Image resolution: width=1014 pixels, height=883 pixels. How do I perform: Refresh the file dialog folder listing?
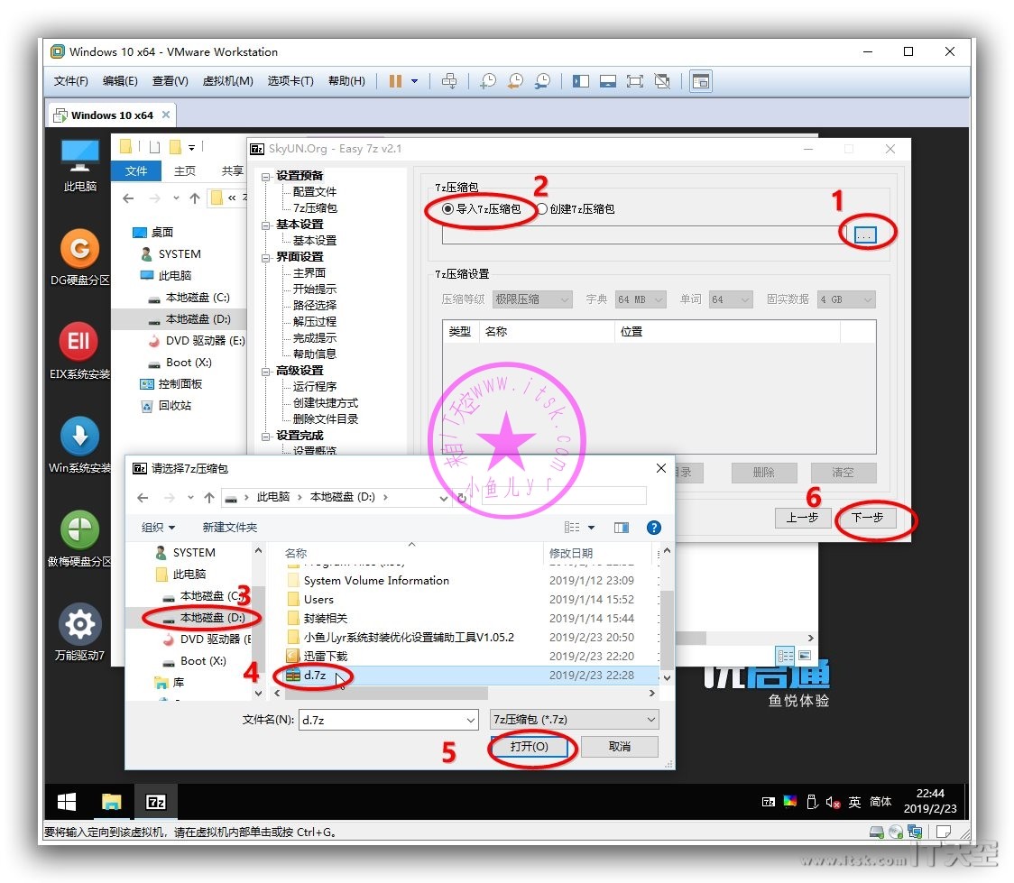click(x=462, y=498)
